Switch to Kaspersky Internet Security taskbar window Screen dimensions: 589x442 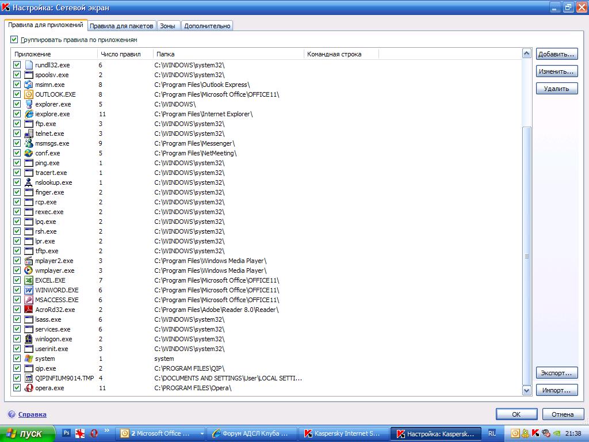click(x=344, y=433)
